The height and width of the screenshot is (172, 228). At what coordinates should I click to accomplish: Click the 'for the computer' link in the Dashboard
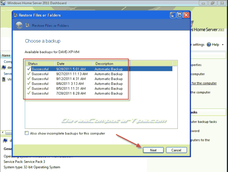point(204,83)
